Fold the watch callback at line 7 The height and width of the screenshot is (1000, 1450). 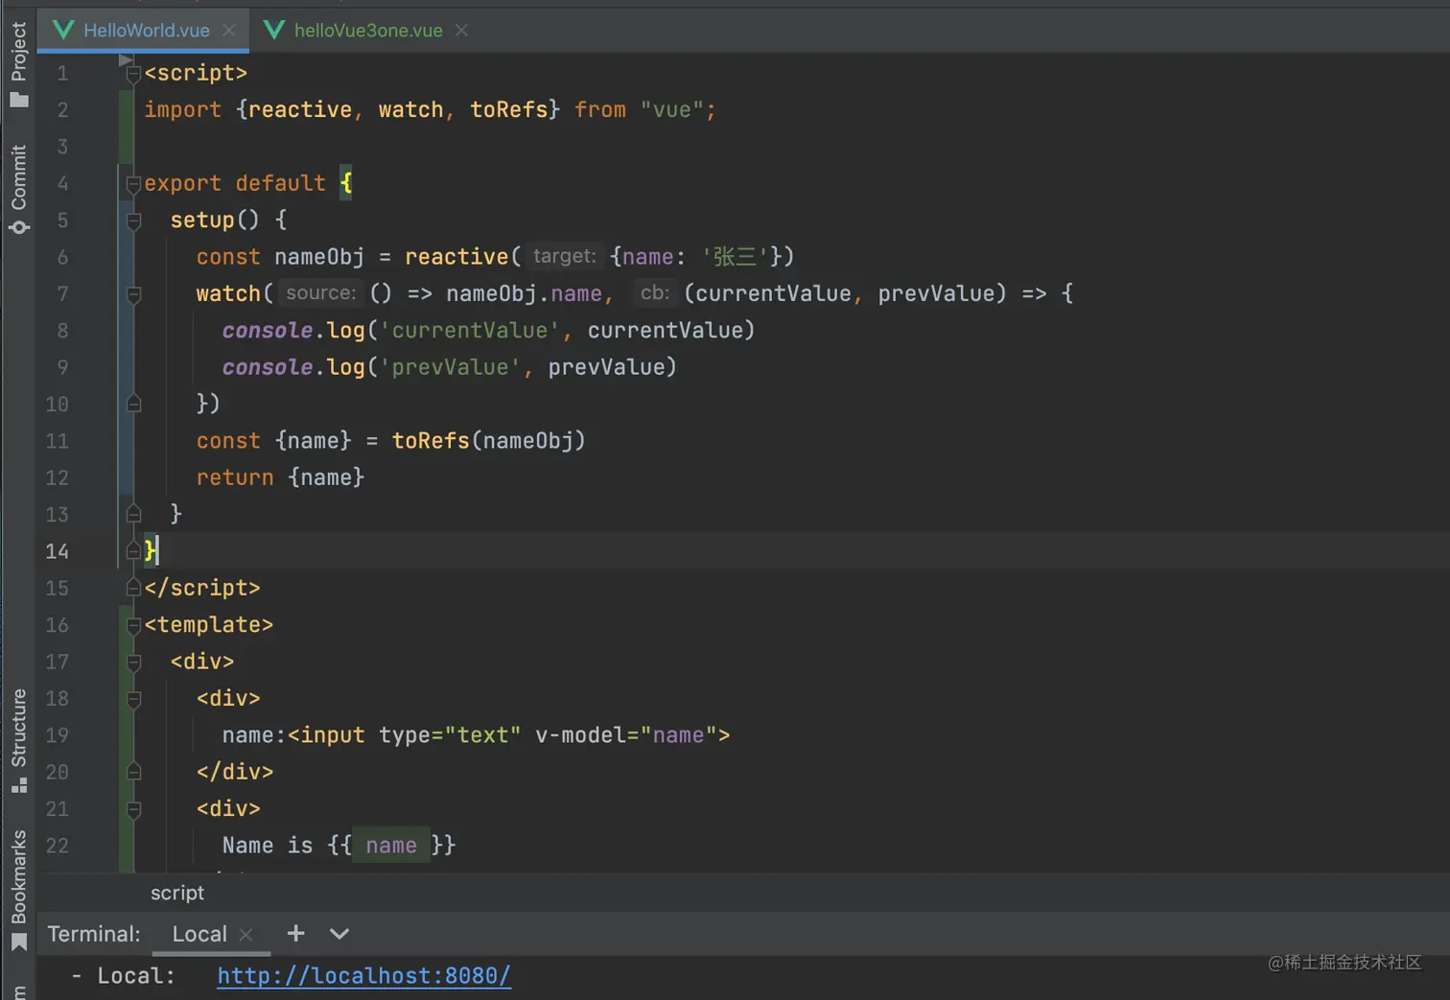coord(134,294)
